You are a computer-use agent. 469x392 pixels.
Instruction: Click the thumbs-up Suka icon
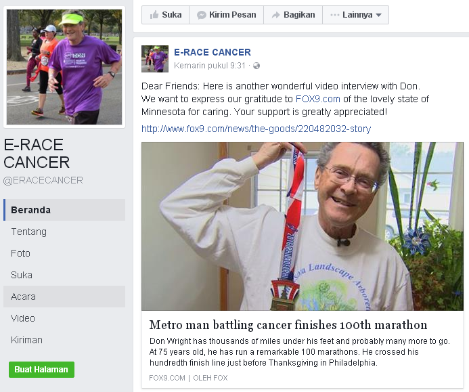tap(154, 15)
